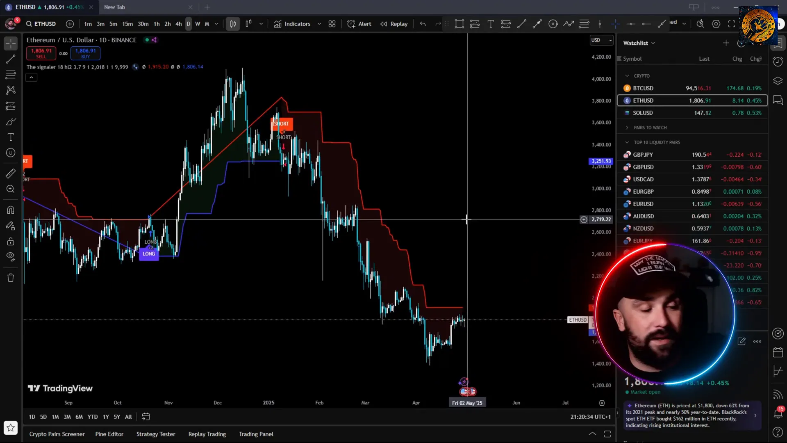
Task: Add a symbol to compare
Action: click(70, 24)
